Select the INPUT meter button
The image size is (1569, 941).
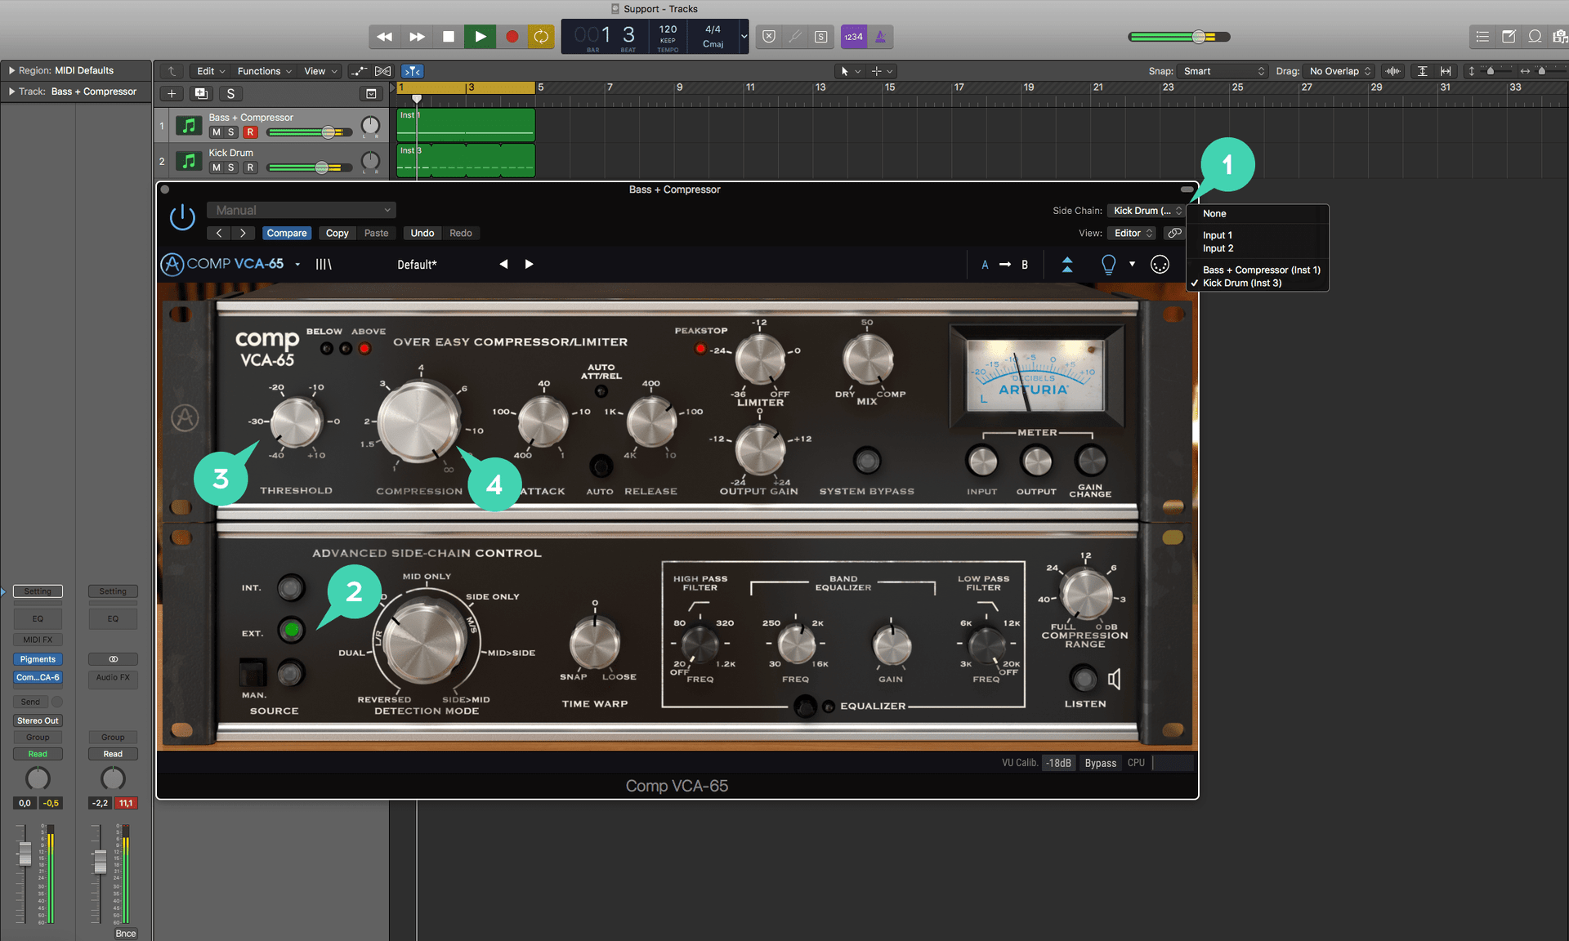pyautogui.click(x=982, y=462)
